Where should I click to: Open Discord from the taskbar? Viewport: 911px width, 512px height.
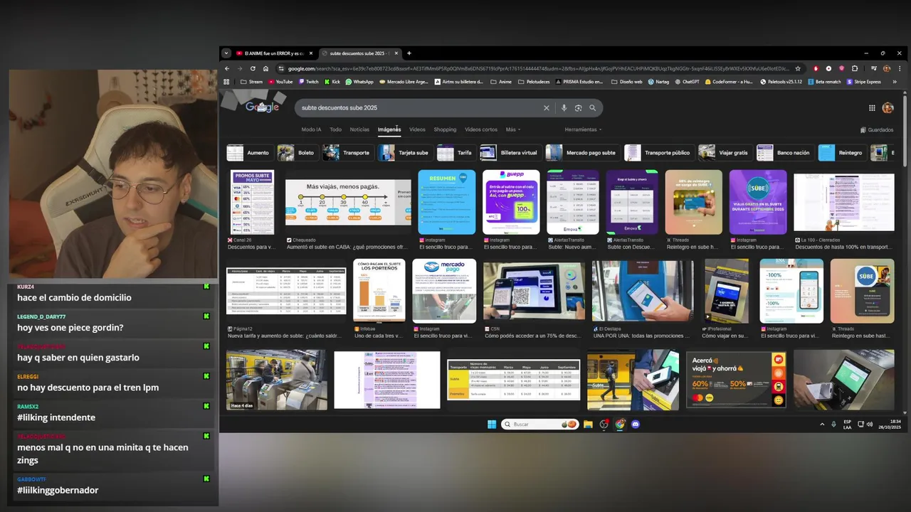636,424
